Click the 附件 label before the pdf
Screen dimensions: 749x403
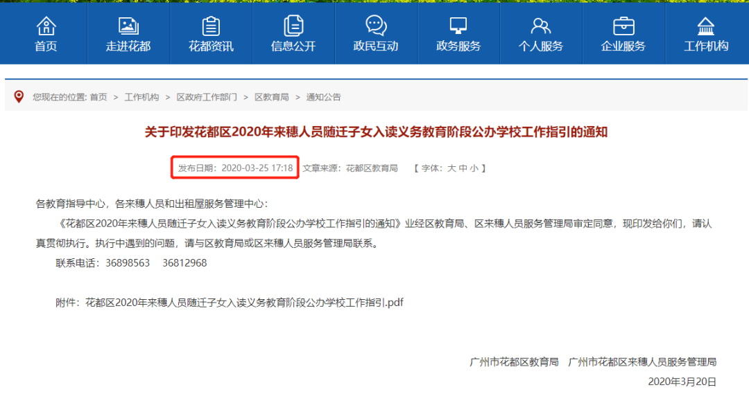point(67,303)
